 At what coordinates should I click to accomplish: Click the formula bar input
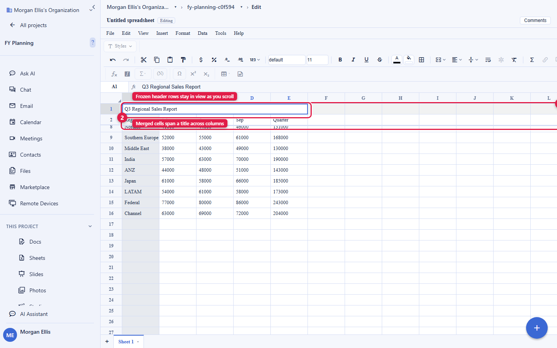348,87
